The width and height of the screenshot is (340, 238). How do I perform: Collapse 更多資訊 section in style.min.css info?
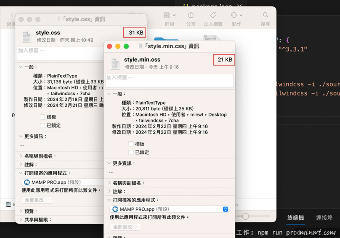coord(109,163)
